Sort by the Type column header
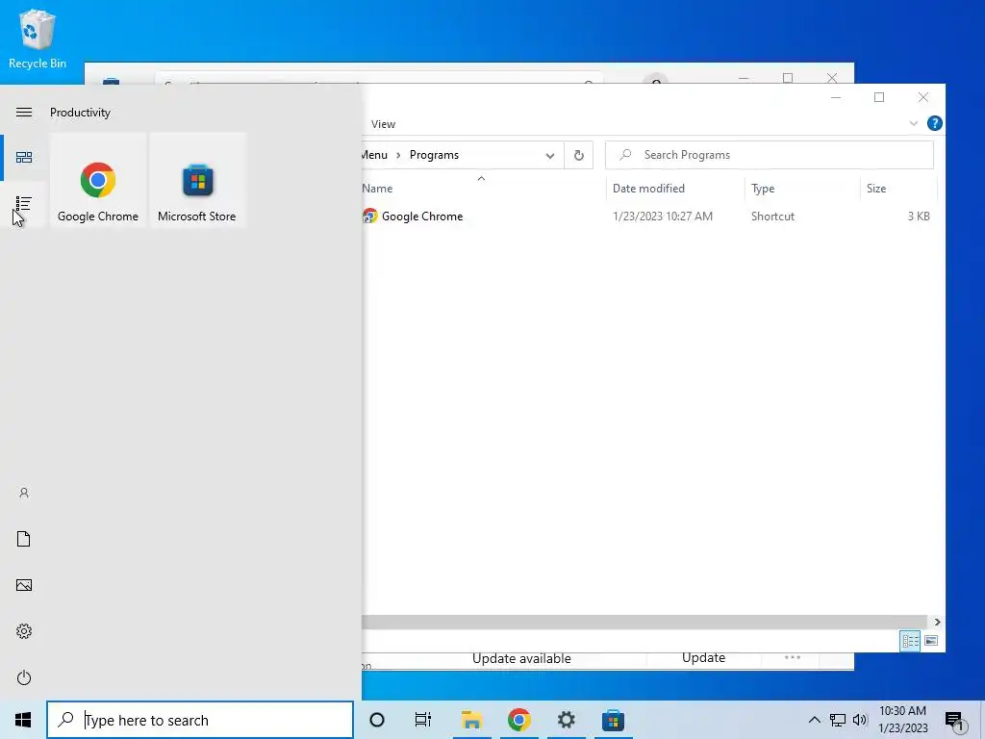 tap(763, 189)
